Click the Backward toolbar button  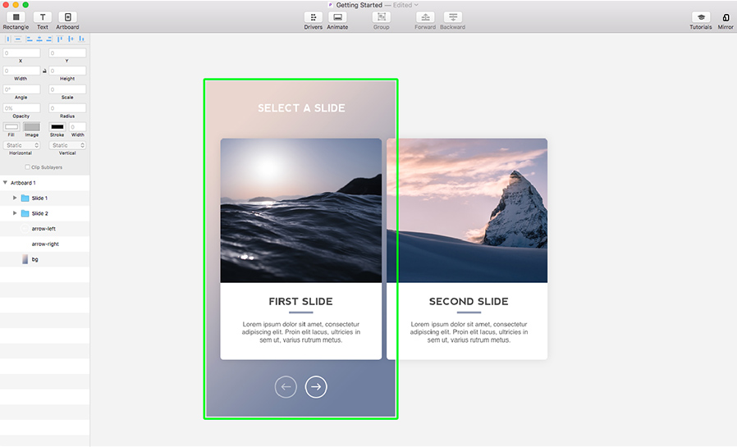coord(453,17)
